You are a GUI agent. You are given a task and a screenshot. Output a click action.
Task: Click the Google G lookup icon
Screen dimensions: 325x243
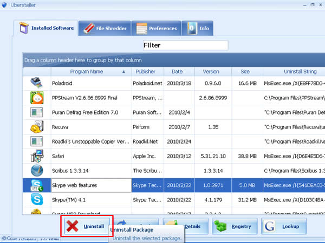(269, 226)
